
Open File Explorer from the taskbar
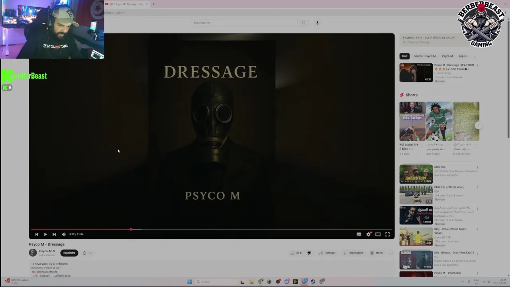pyautogui.click(x=251, y=282)
